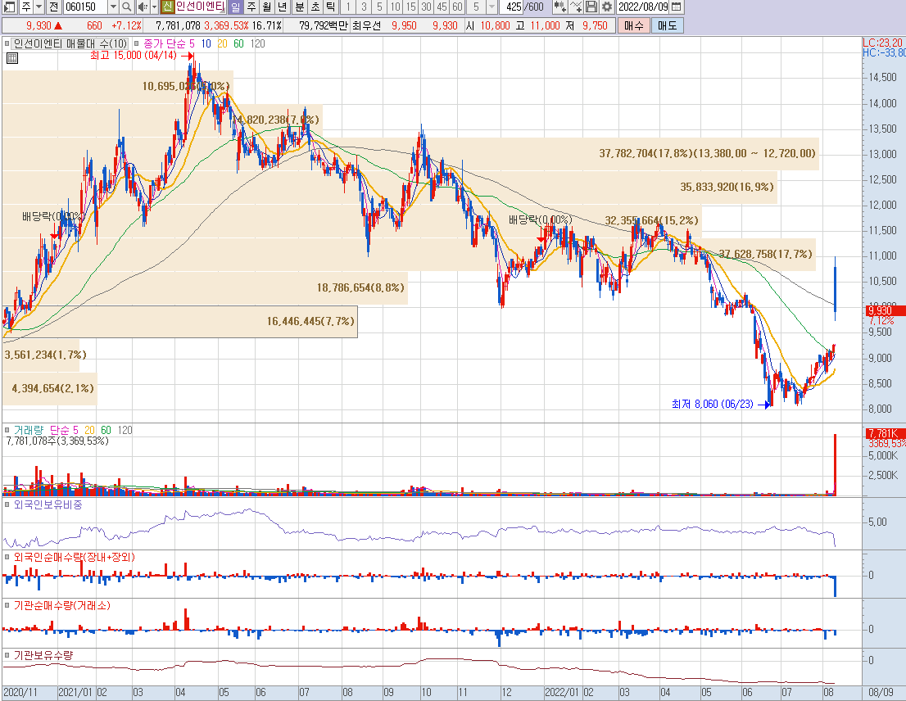Click the 최우선 quote label
This screenshot has height=701, width=906.
[366, 25]
